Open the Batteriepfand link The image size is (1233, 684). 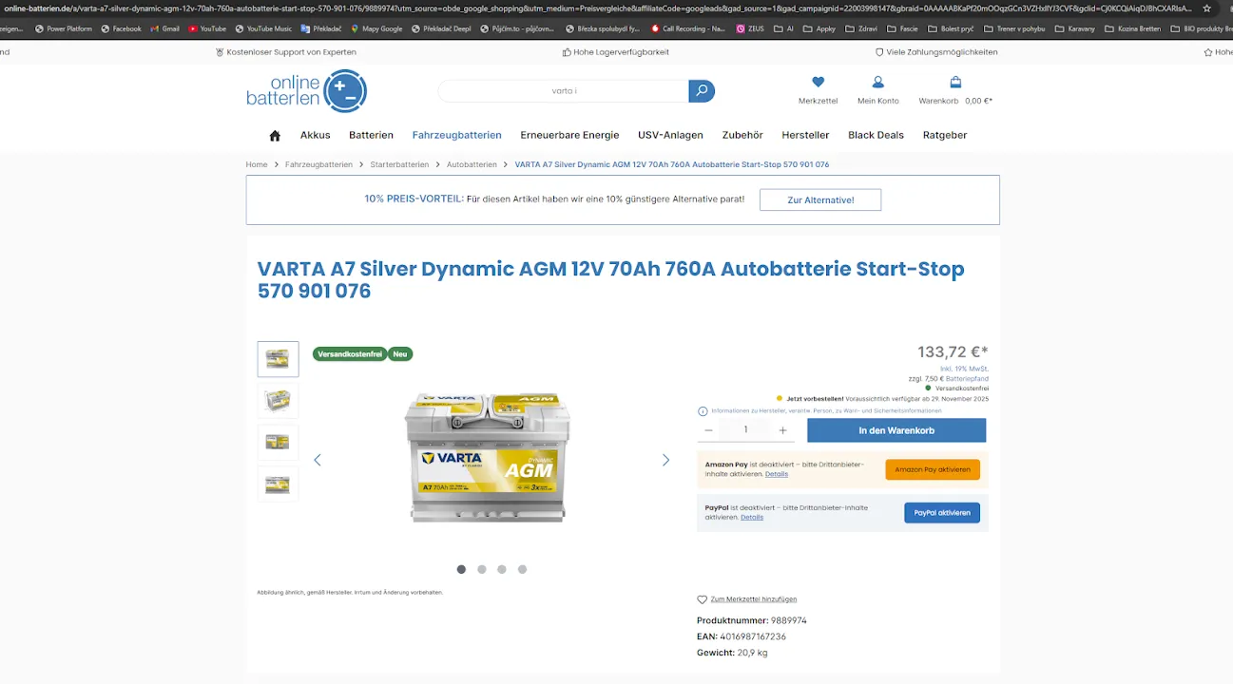click(967, 378)
